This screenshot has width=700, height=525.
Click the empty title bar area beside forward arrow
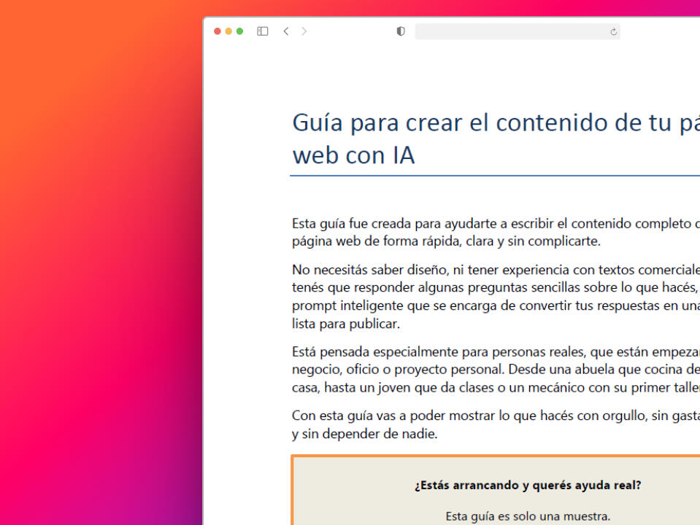point(350,31)
